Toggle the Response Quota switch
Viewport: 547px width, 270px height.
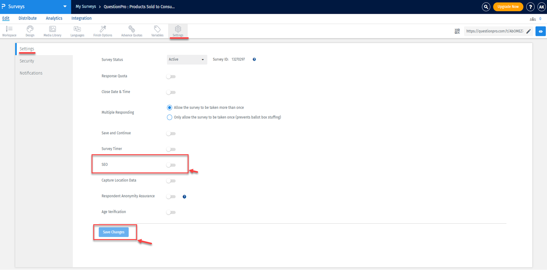click(x=171, y=77)
